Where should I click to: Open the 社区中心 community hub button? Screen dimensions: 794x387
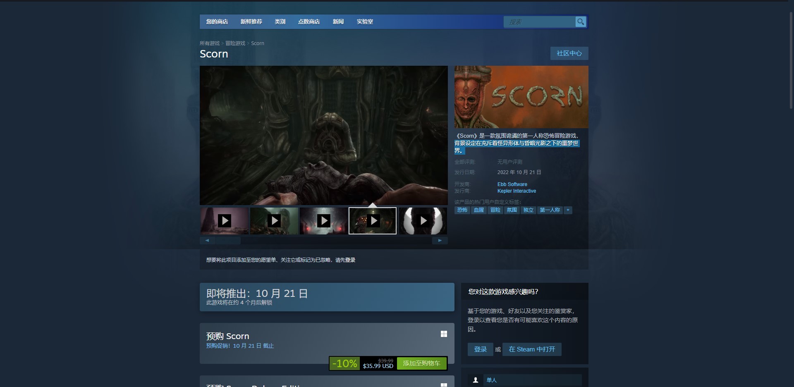pos(569,53)
